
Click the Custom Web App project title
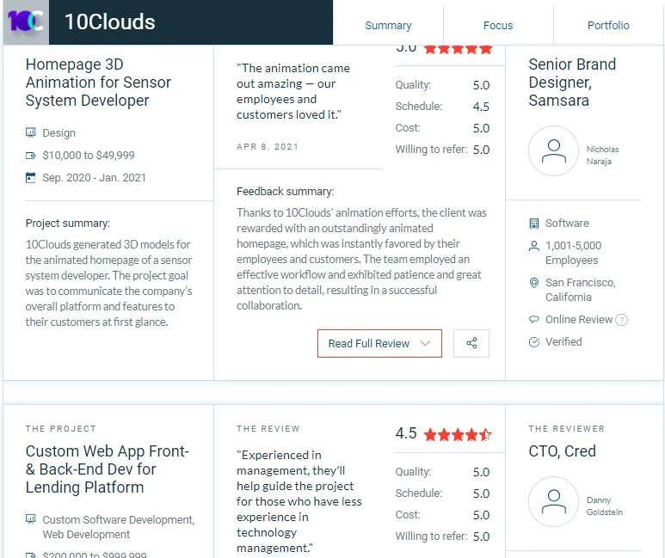[108, 469]
